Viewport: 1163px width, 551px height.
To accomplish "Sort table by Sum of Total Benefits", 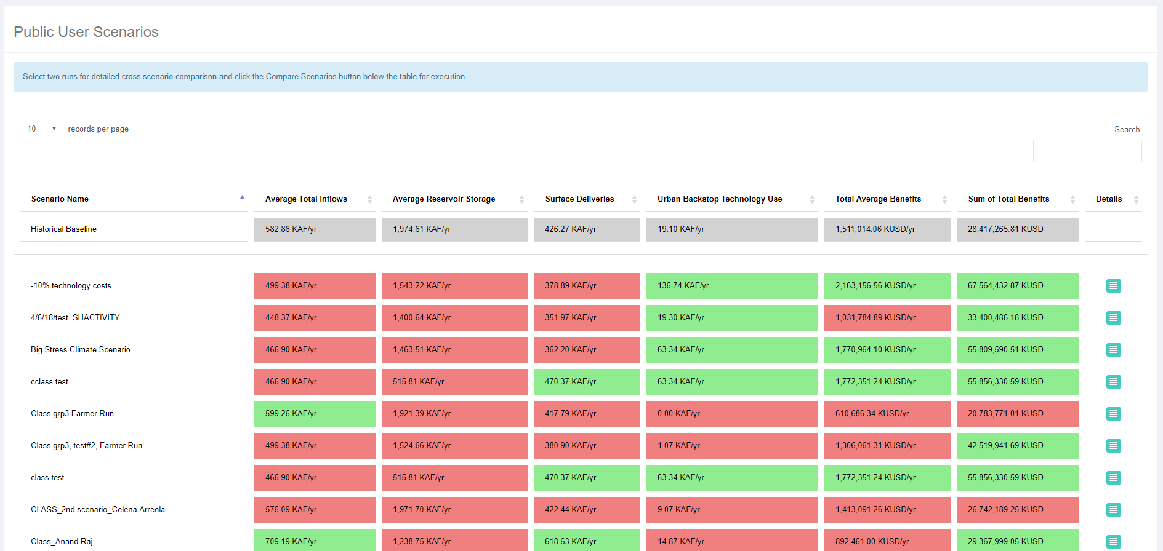I will [1018, 199].
